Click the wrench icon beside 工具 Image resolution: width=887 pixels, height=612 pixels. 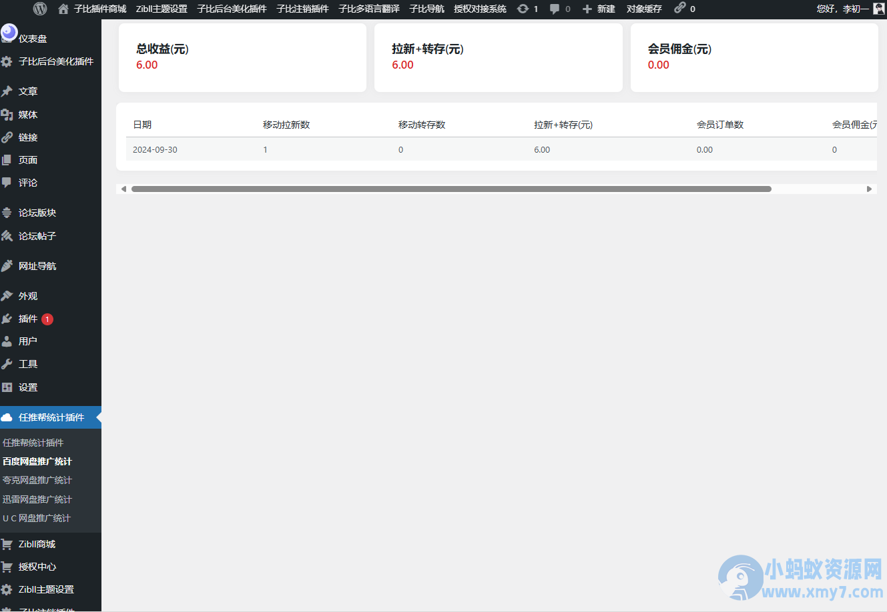(x=7, y=364)
